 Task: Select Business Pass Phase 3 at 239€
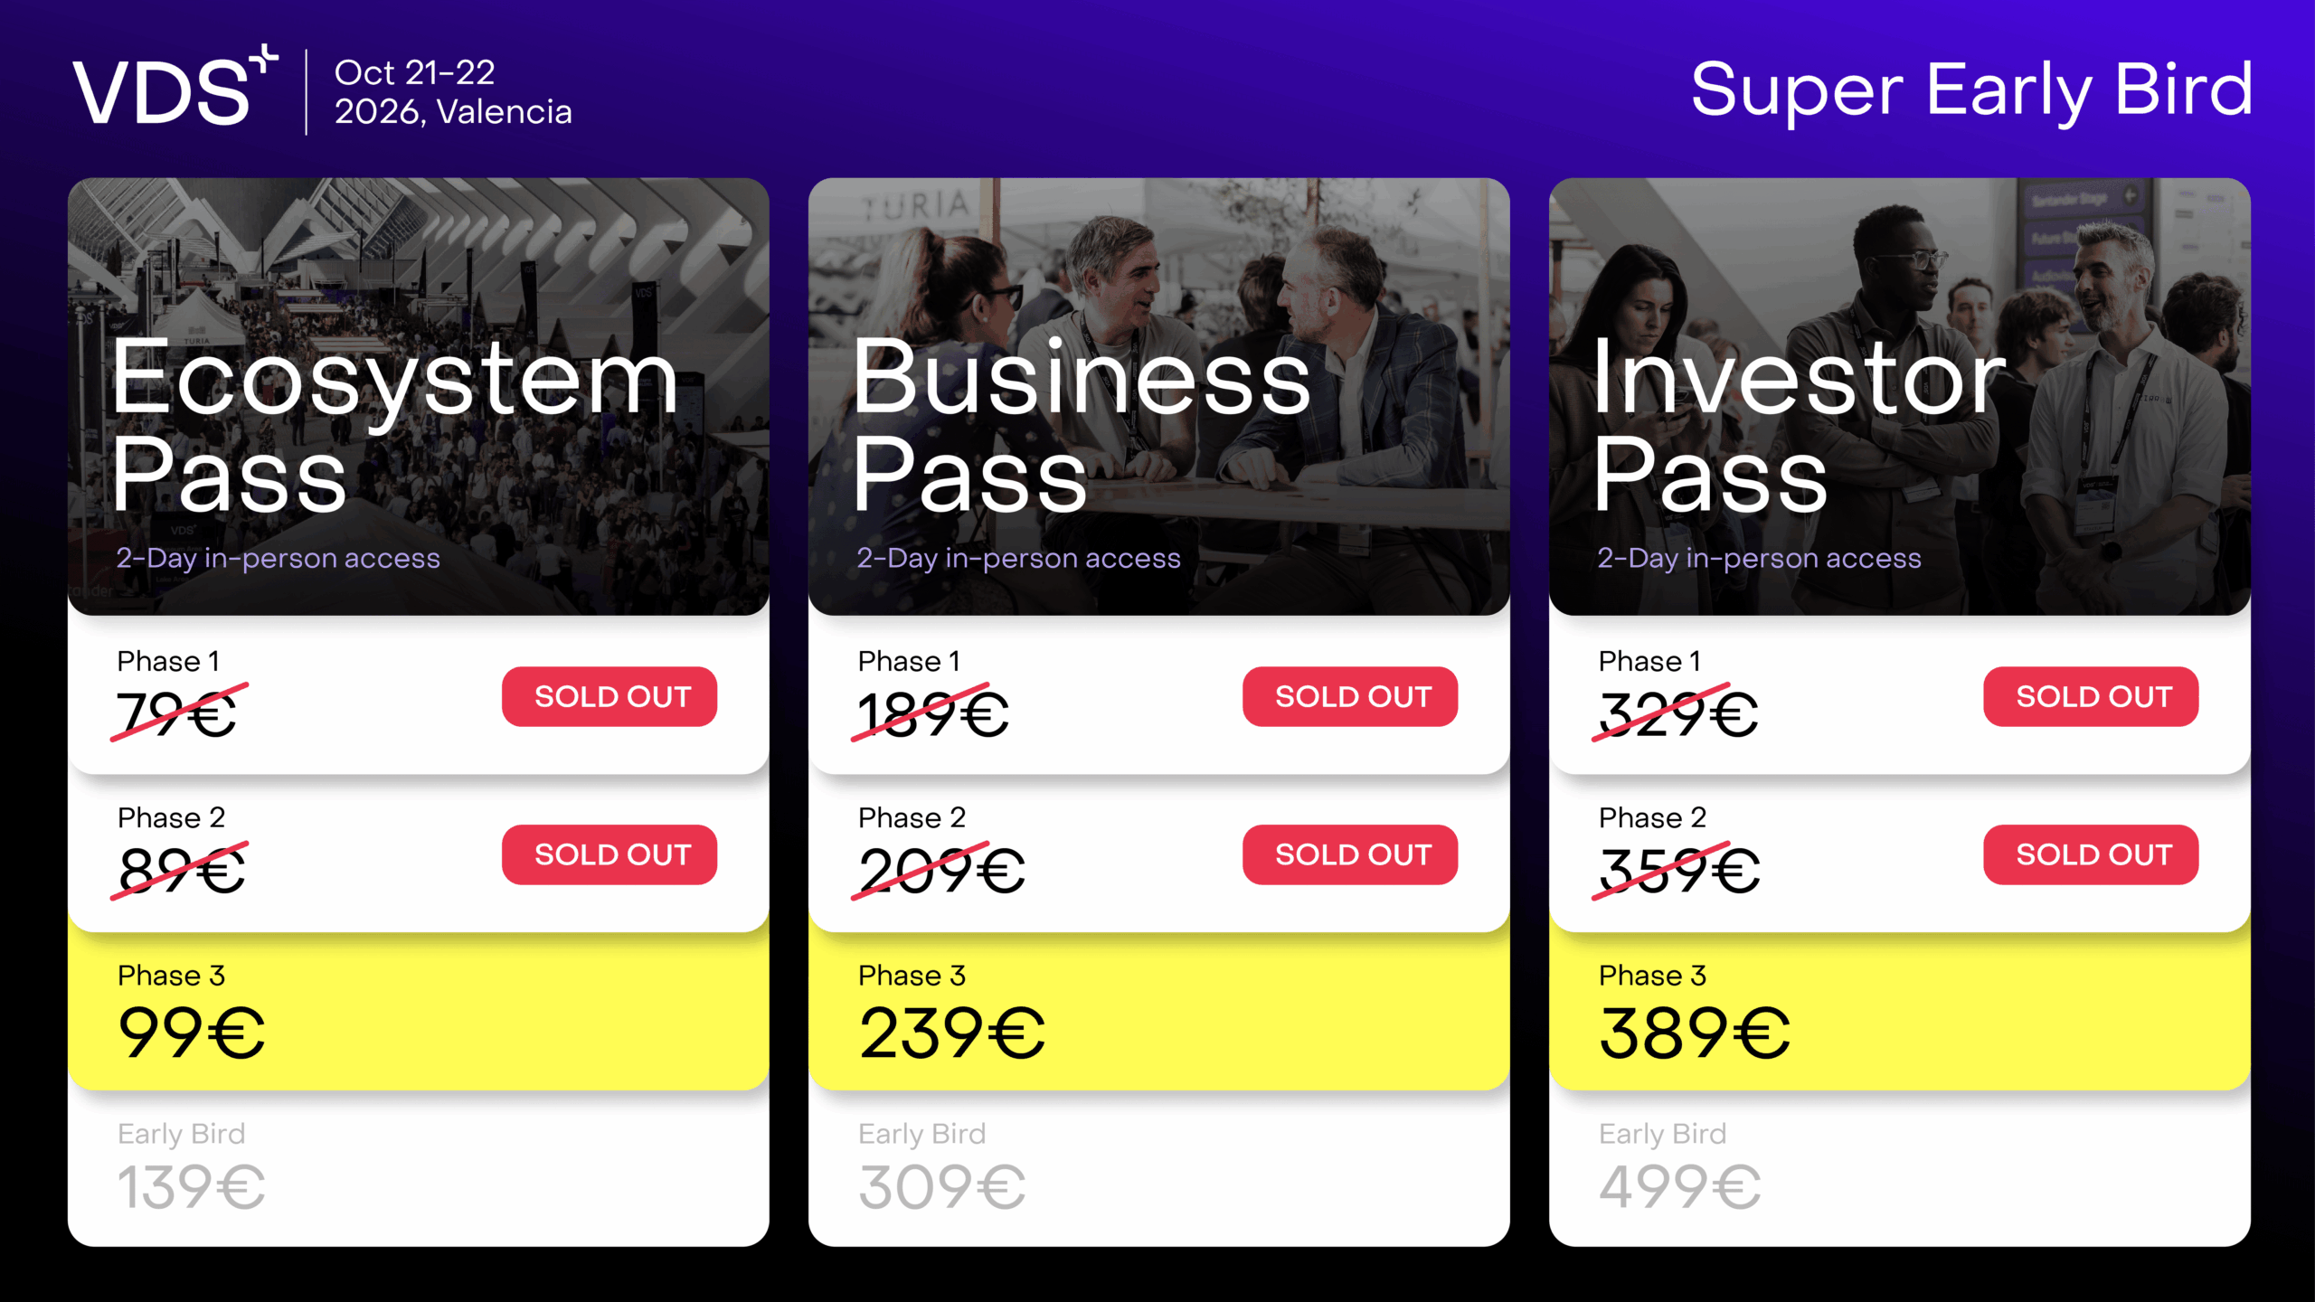click(1158, 1013)
